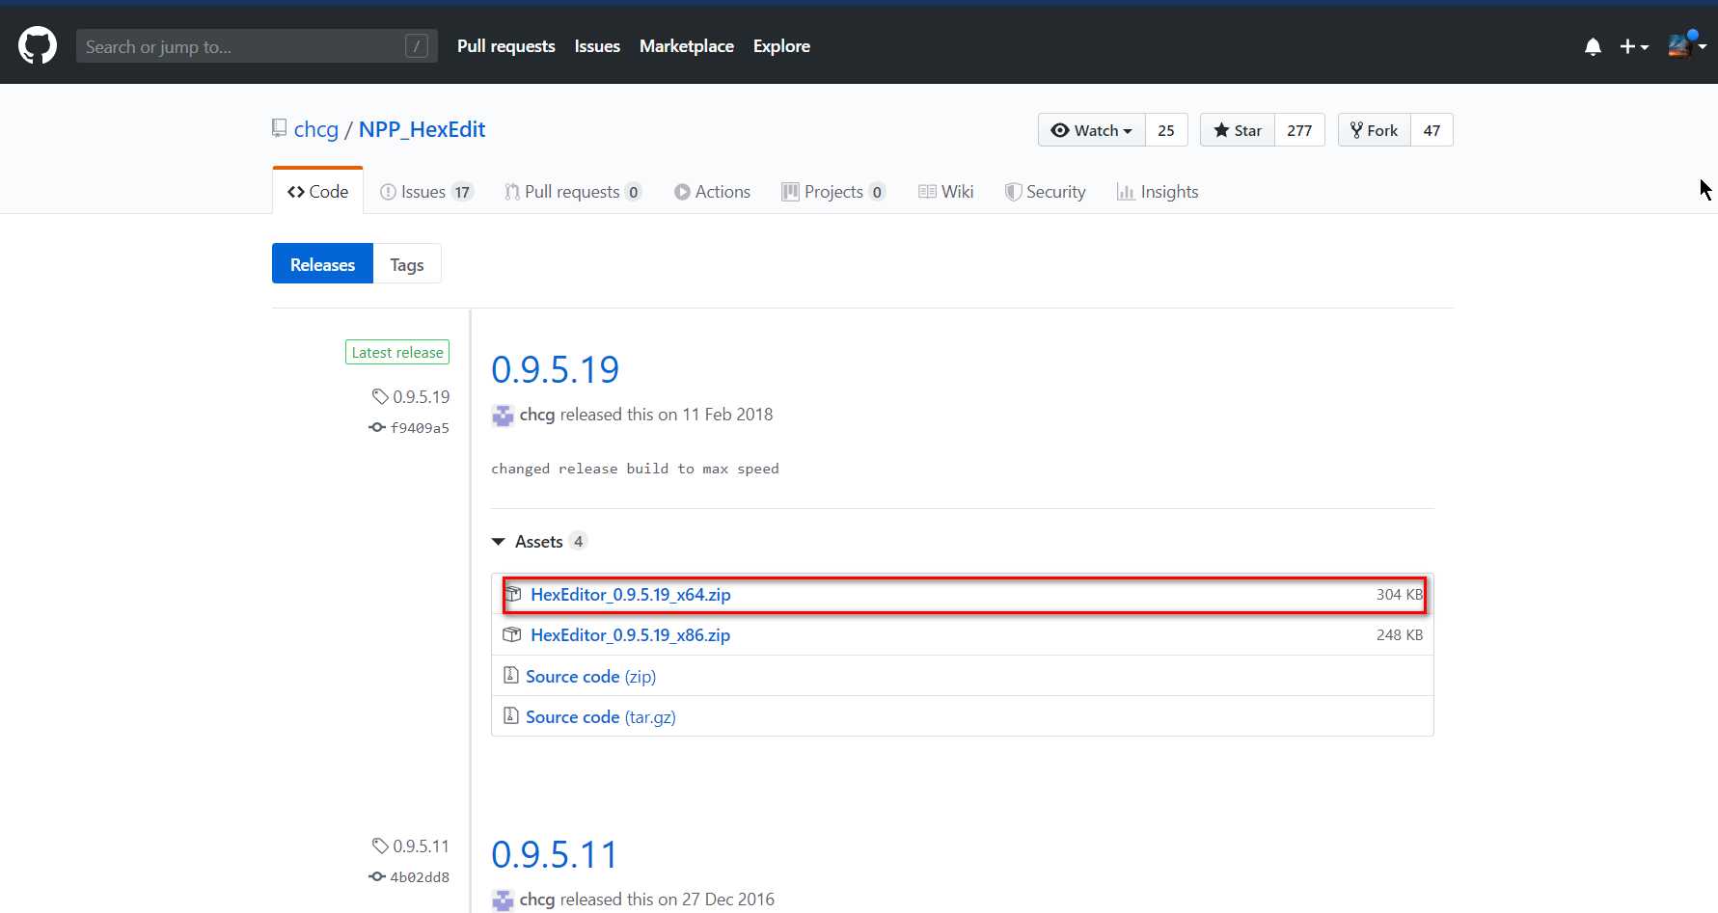Screen dimensions: 1718x913
Task: Open the plus create-new menu
Action: point(1633,46)
